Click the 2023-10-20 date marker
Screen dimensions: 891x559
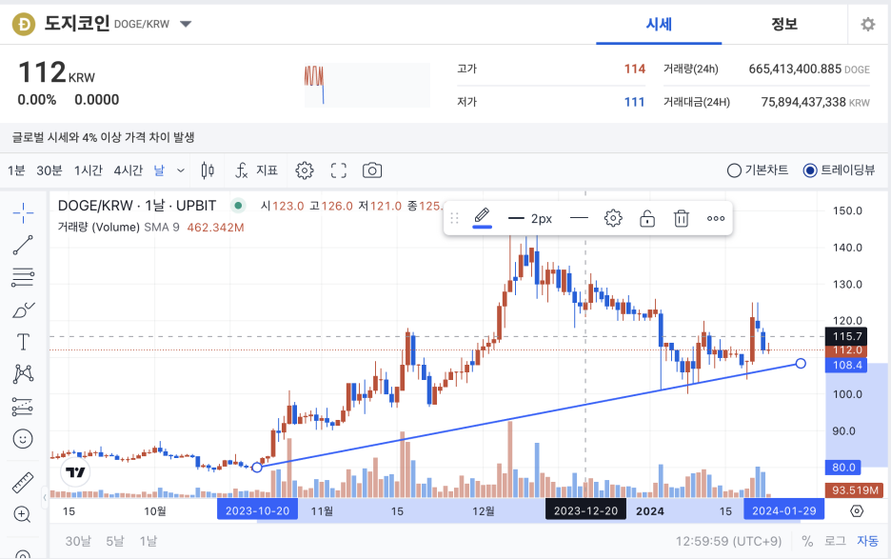[257, 510]
